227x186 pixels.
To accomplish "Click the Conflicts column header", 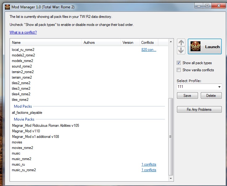I will pyautogui.click(x=147, y=43).
